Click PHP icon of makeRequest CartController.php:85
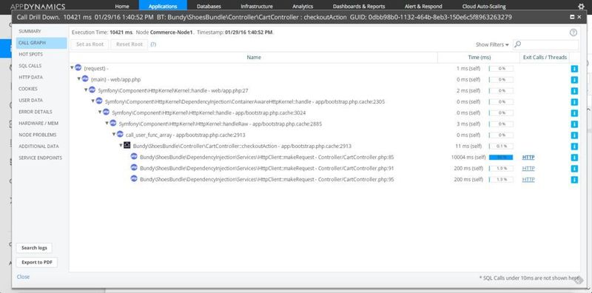The image size is (592, 293). click(134, 156)
